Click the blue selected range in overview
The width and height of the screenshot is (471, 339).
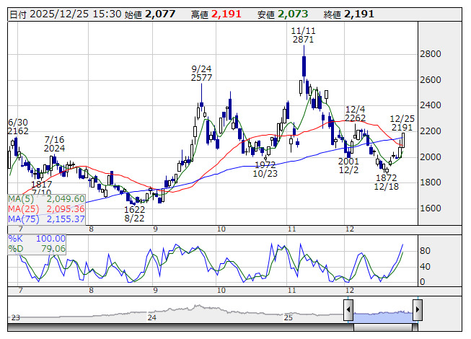tap(382, 312)
